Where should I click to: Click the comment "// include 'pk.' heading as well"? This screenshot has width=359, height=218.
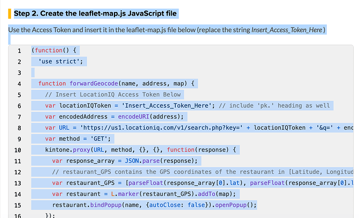(274, 106)
